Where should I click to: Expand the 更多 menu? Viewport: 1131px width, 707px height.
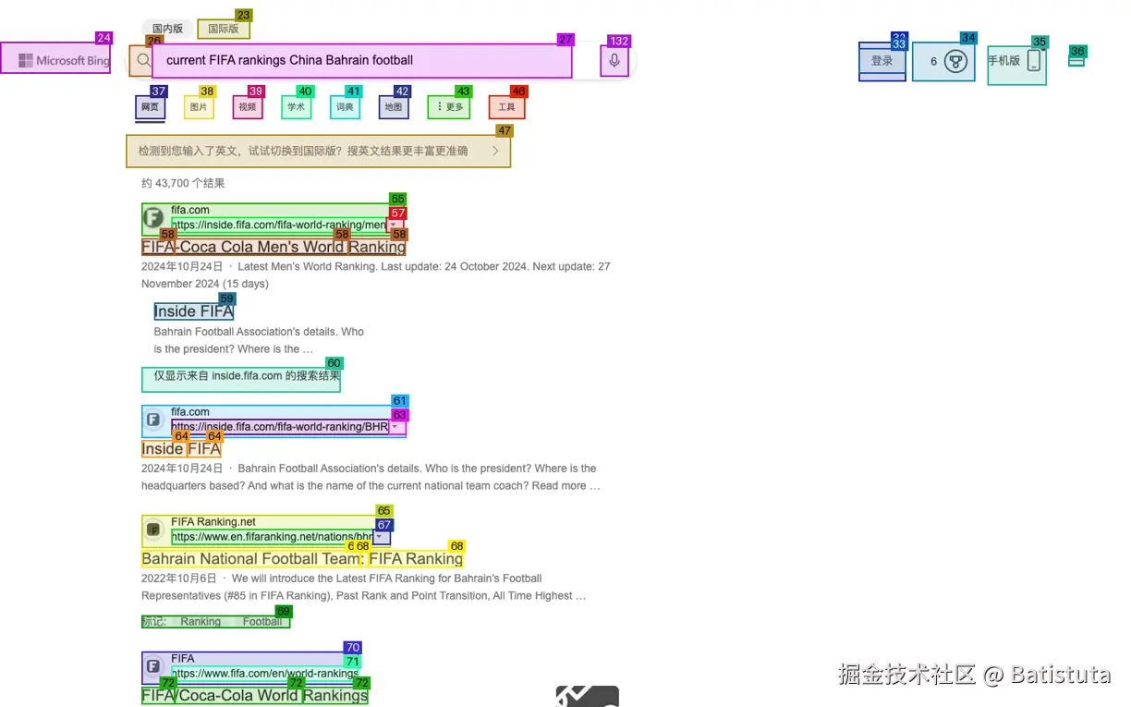click(449, 107)
